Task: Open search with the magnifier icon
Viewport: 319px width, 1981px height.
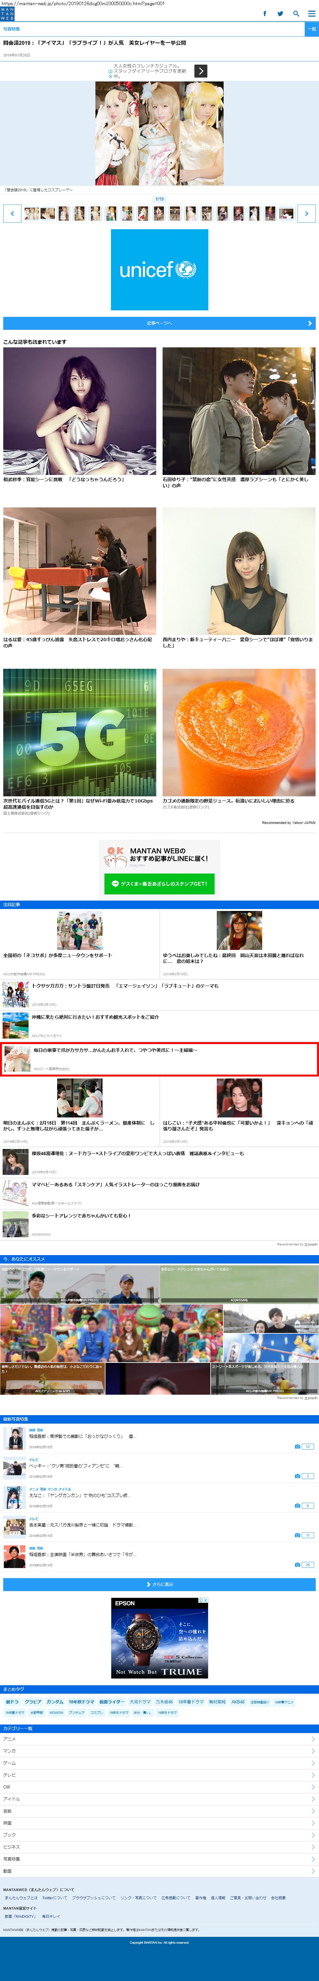Action: click(296, 14)
